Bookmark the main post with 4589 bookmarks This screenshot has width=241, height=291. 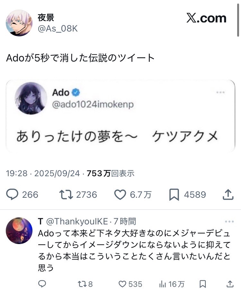click(174, 195)
